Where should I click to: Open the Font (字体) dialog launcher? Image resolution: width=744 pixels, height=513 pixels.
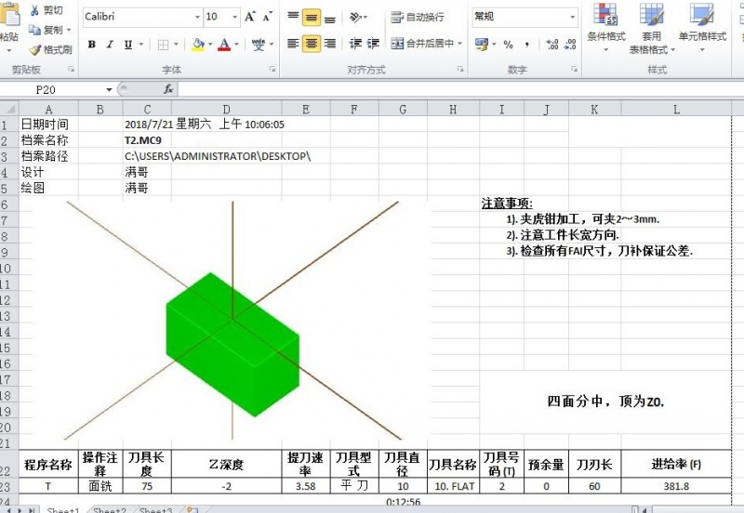click(x=272, y=70)
